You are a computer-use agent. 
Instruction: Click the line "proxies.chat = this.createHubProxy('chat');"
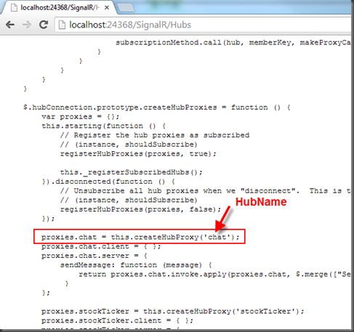point(140,237)
